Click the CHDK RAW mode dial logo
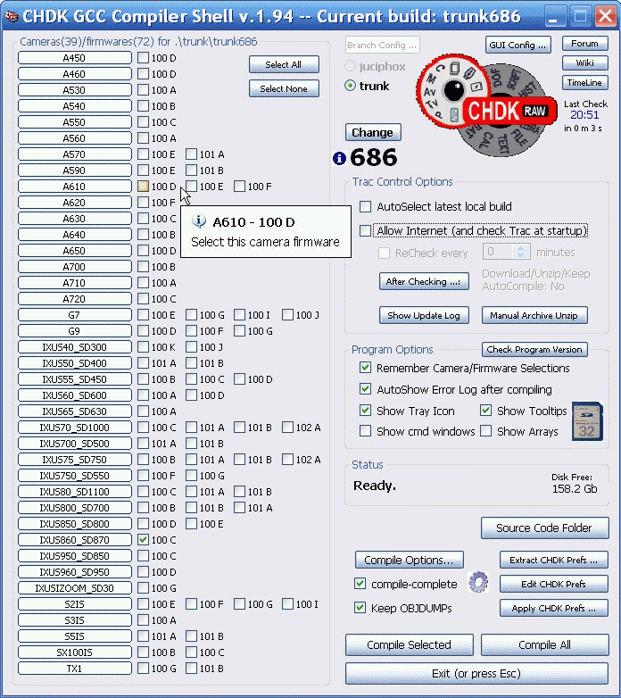621x698 pixels. [x=486, y=105]
